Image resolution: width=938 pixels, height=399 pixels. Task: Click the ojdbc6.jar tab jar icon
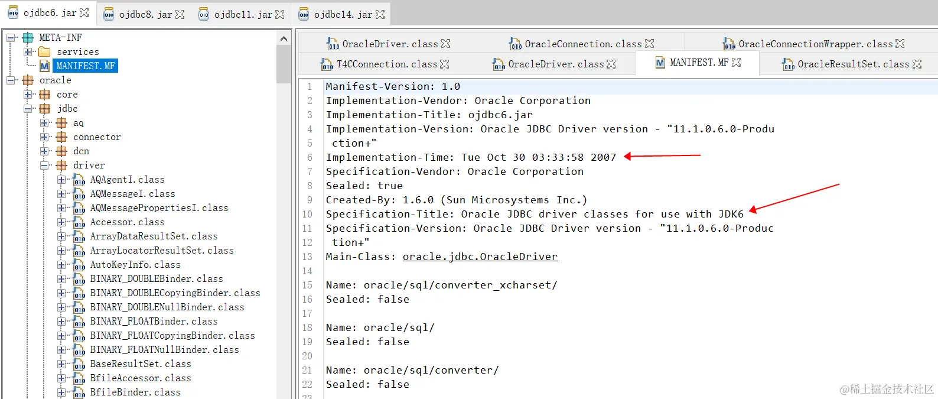pos(13,13)
